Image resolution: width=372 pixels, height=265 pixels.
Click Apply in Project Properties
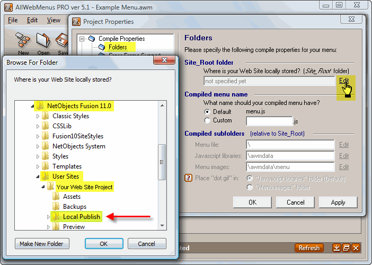pyautogui.click(x=338, y=202)
